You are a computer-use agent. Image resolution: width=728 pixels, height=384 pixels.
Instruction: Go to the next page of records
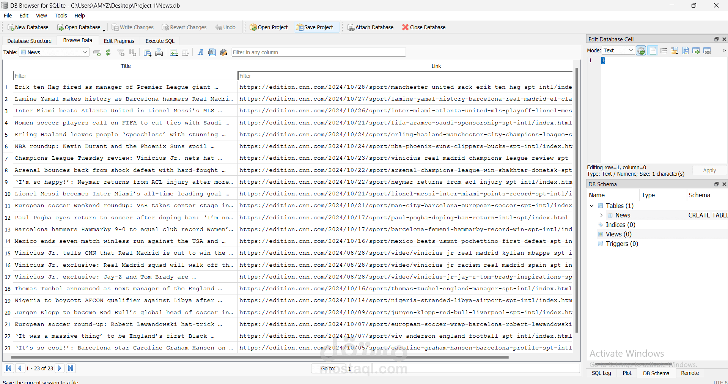[60, 368]
